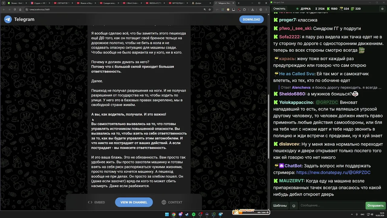The image size is (387, 218).
Task: Switch to the СЕКТАНТОВ YouTube tab
Action: [63, 3]
